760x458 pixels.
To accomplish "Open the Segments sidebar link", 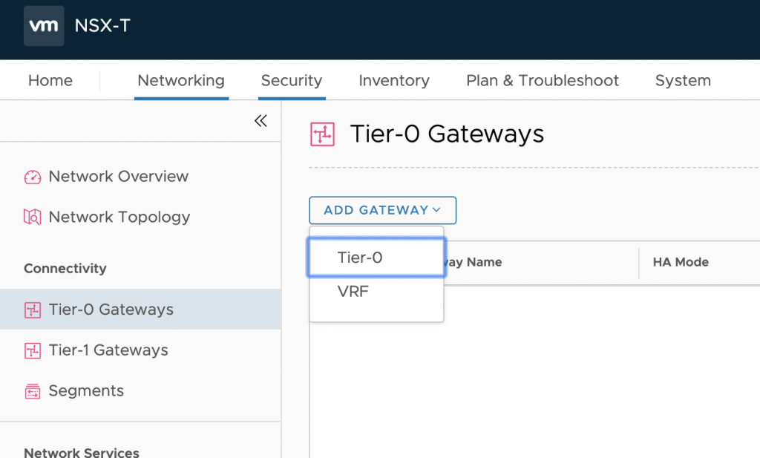I will pos(86,391).
